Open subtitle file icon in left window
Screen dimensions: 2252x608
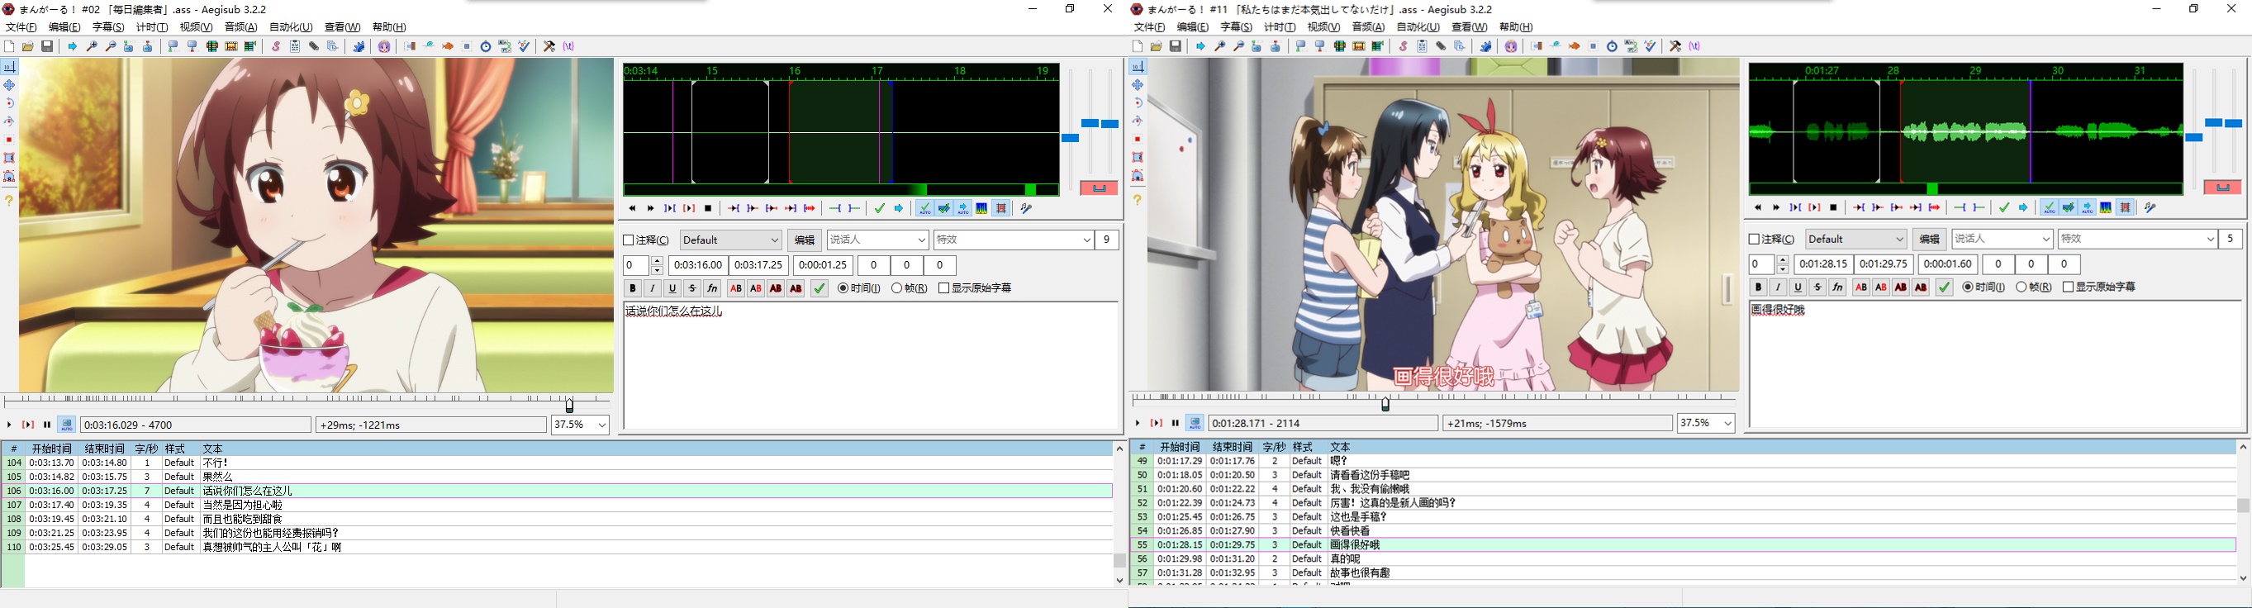[28, 46]
